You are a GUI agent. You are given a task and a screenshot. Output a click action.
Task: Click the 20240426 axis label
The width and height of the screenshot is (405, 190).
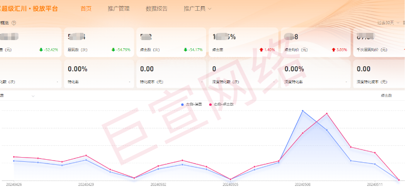tap(14, 185)
